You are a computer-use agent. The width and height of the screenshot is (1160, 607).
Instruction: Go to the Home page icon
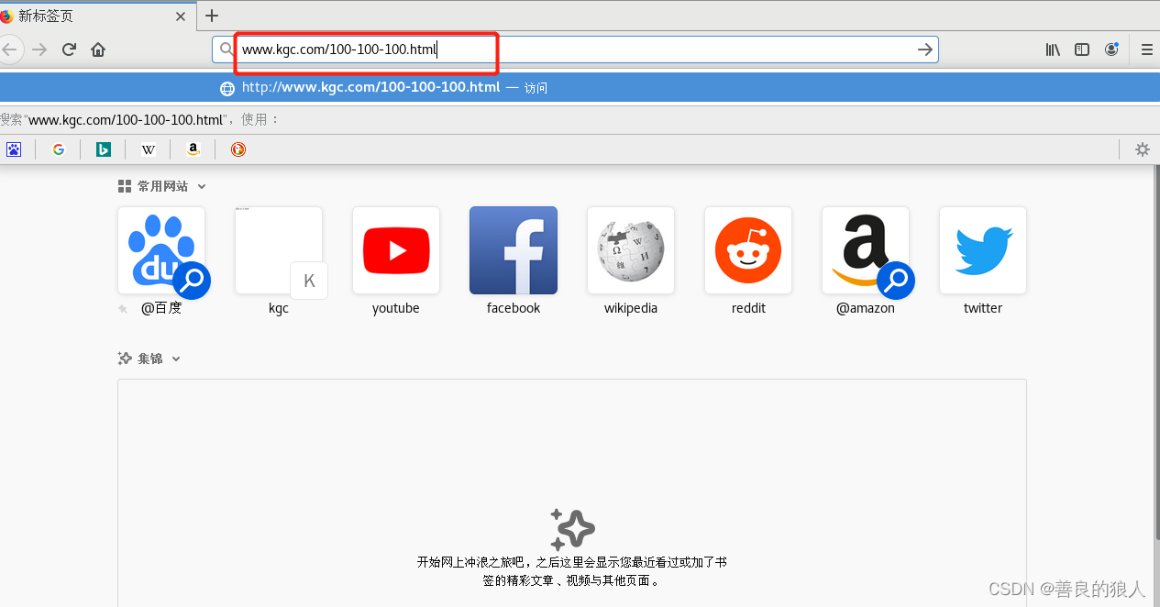point(98,50)
